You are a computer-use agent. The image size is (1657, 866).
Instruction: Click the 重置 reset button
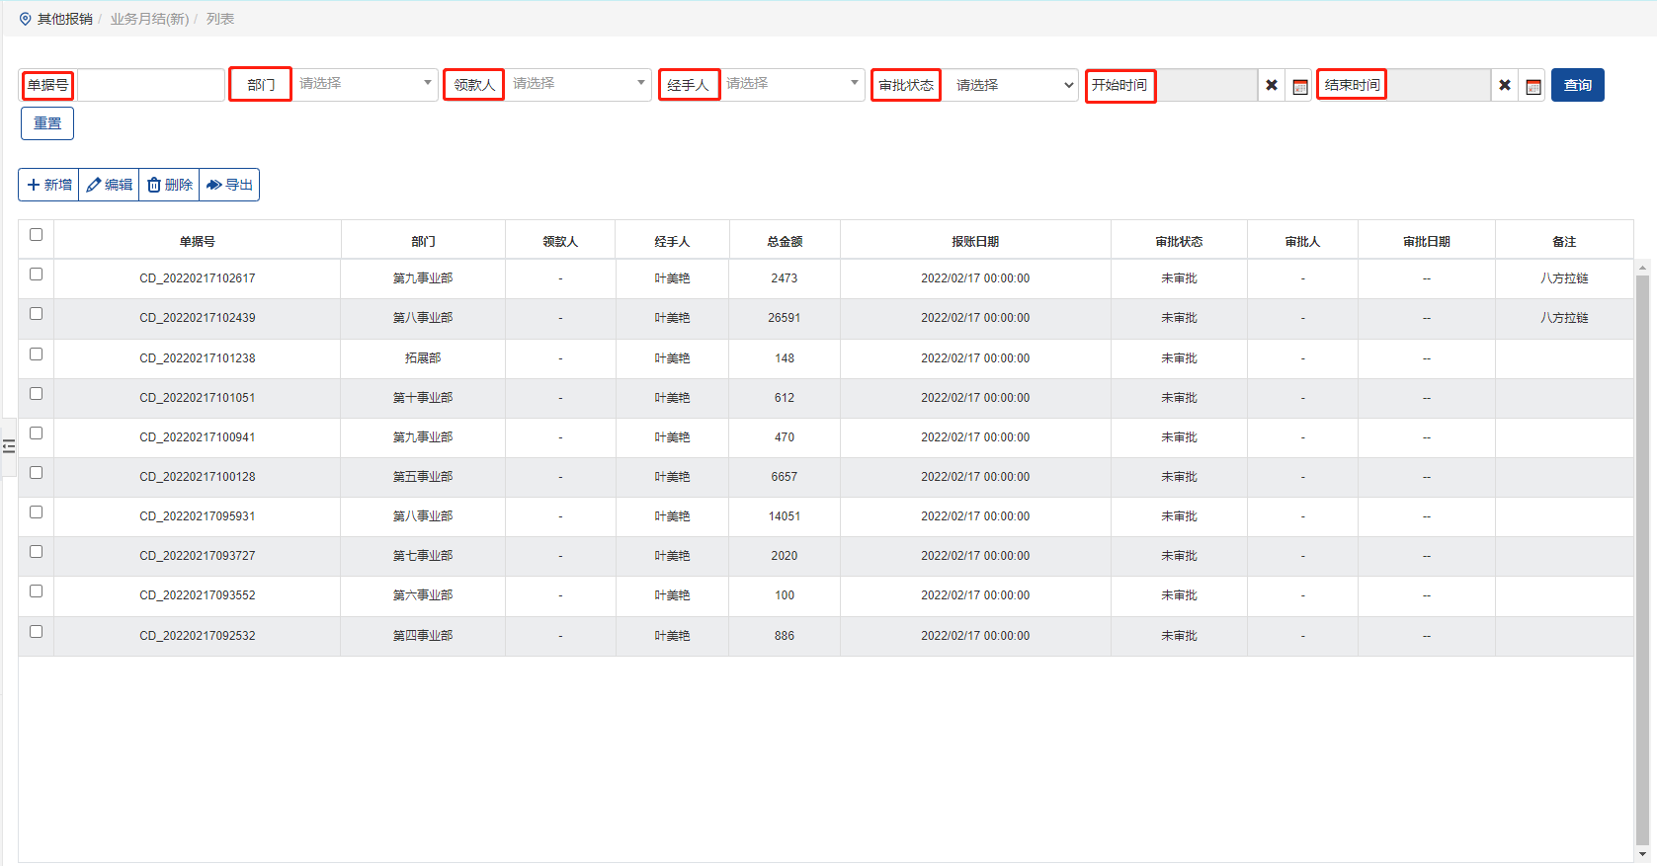(x=47, y=123)
